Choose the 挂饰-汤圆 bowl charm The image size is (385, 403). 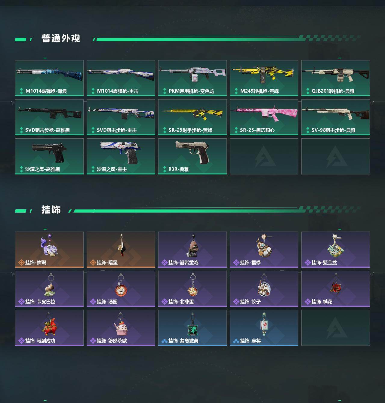[x=121, y=289]
